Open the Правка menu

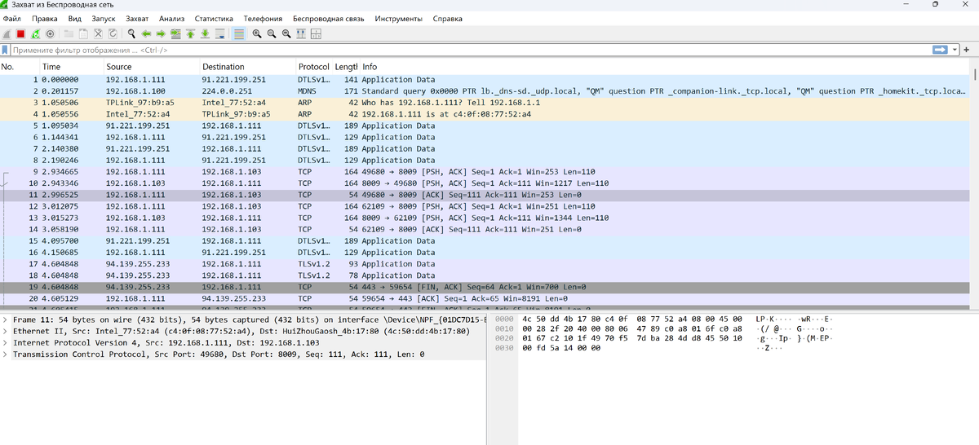45,18
